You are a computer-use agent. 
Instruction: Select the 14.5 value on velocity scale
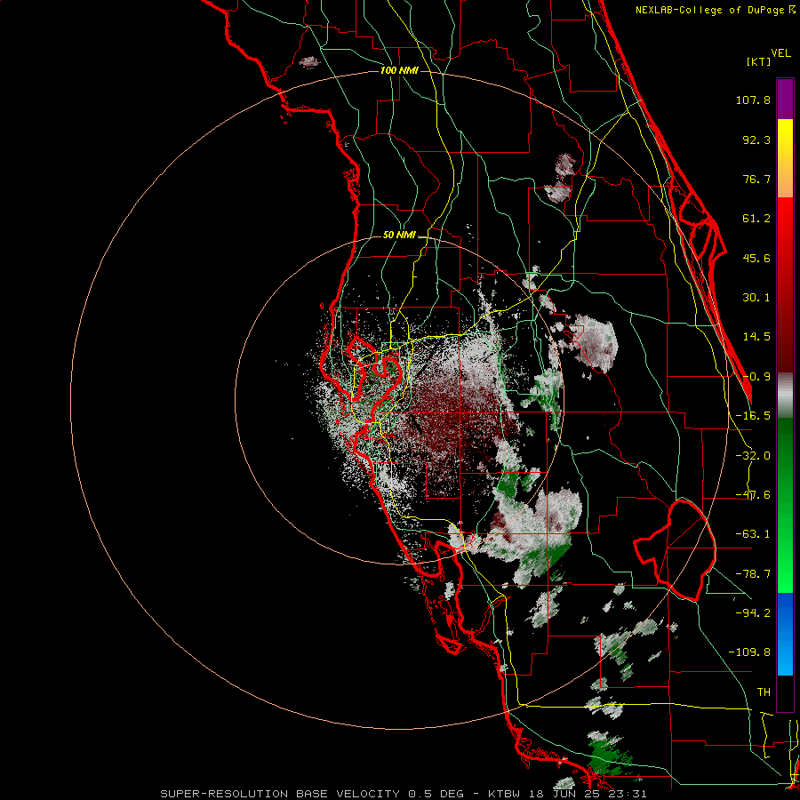756,337
